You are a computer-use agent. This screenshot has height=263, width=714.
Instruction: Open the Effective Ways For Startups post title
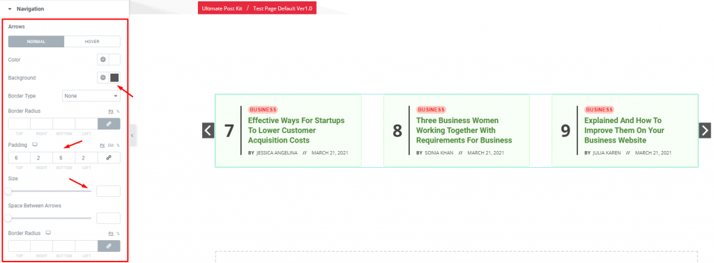(296, 130)
